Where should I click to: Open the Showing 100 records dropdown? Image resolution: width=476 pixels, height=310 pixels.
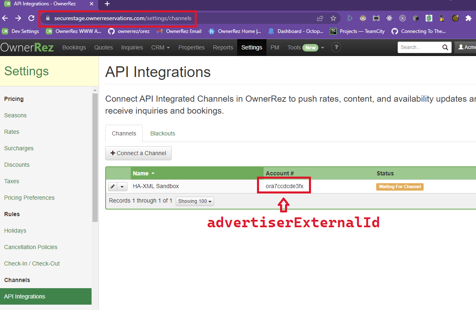pyautogui.click(x=194, y=201)
